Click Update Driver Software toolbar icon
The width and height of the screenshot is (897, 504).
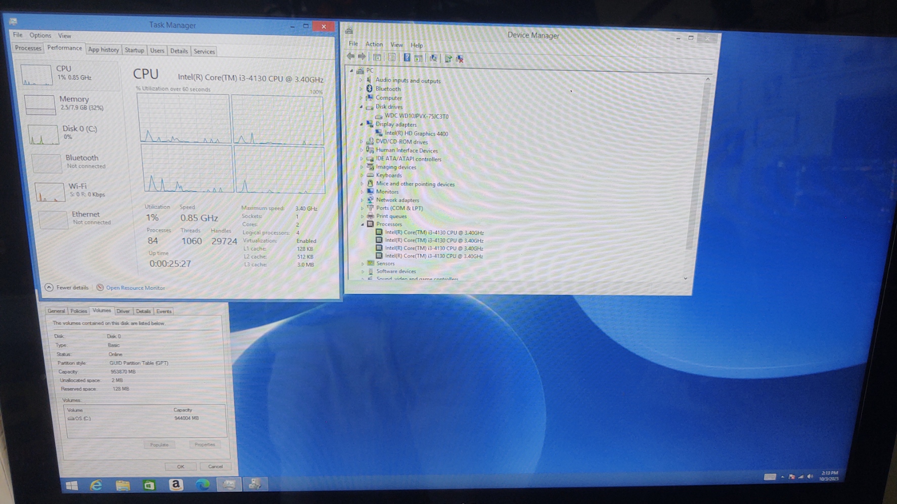point(447,59)
